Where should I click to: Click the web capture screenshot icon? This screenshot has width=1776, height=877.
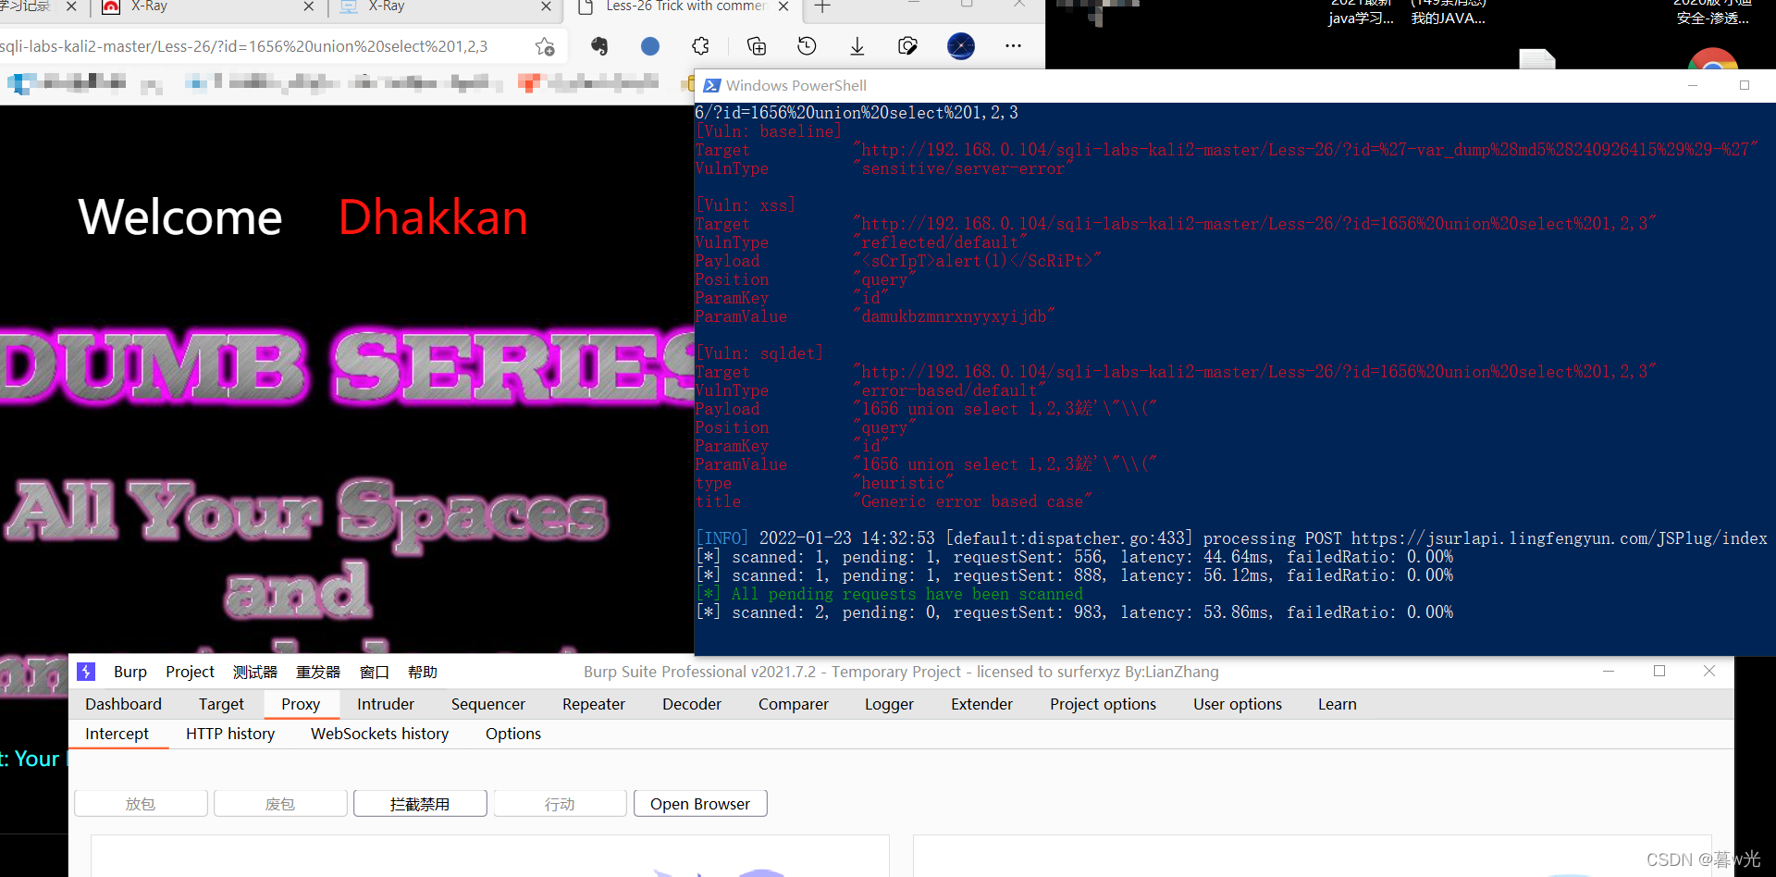(907, 46)
